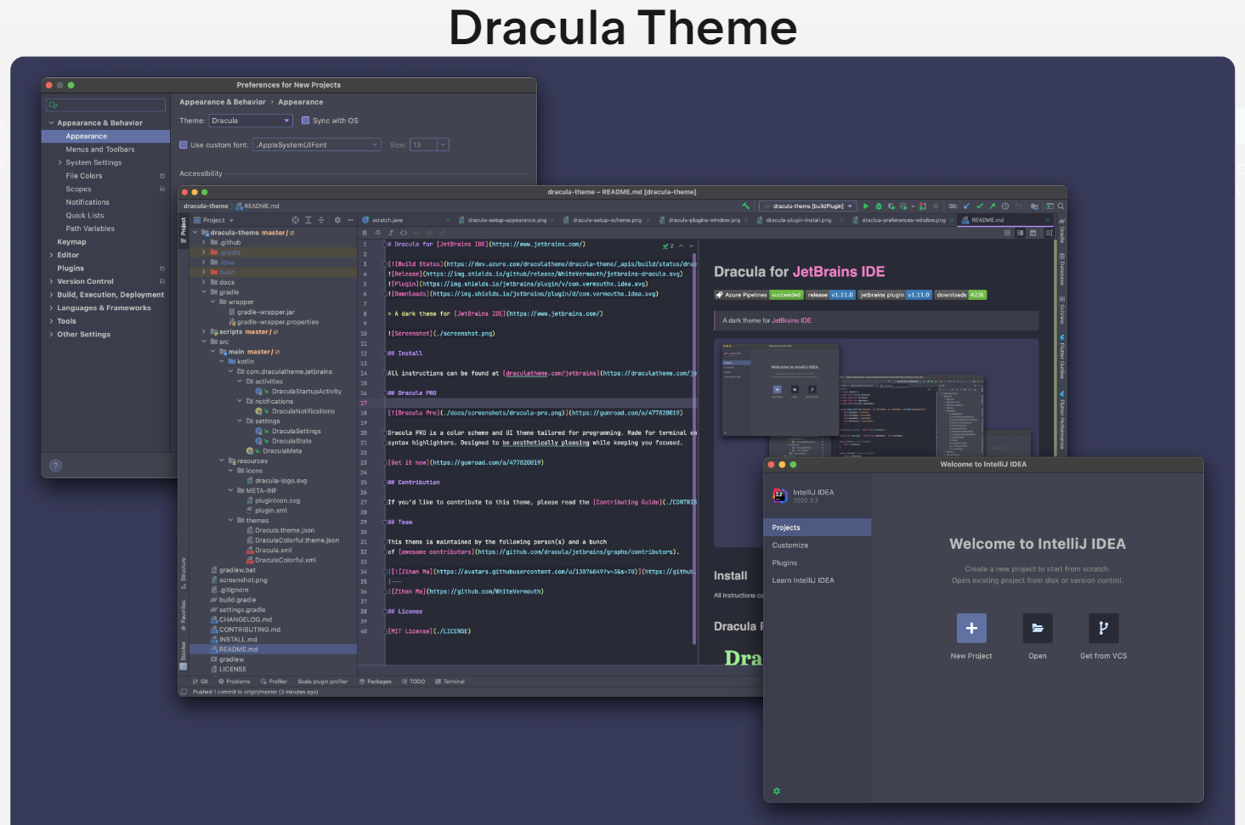This screenshot has width=1245, height=825.
Task: Open the dracula-theme [buildPlugin] run configuration dropdown
Action: [x=808, y=206]
